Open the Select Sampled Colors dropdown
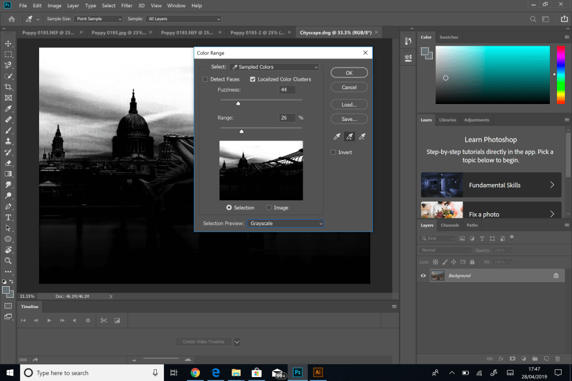The height and width of the screenshot is (381, 572). coord(273,67)
